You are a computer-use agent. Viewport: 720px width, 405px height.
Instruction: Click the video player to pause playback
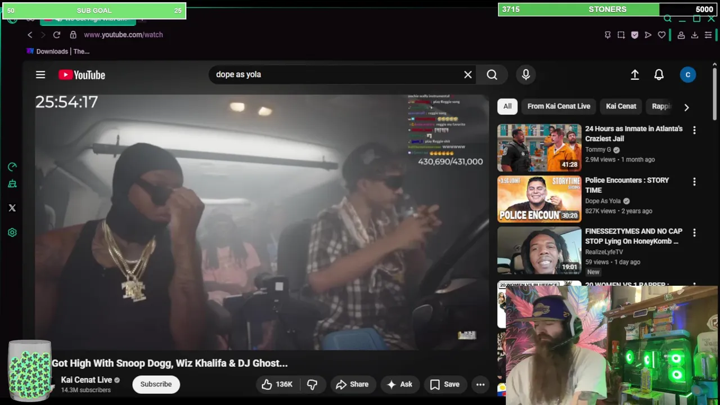(x=262, y=222)
